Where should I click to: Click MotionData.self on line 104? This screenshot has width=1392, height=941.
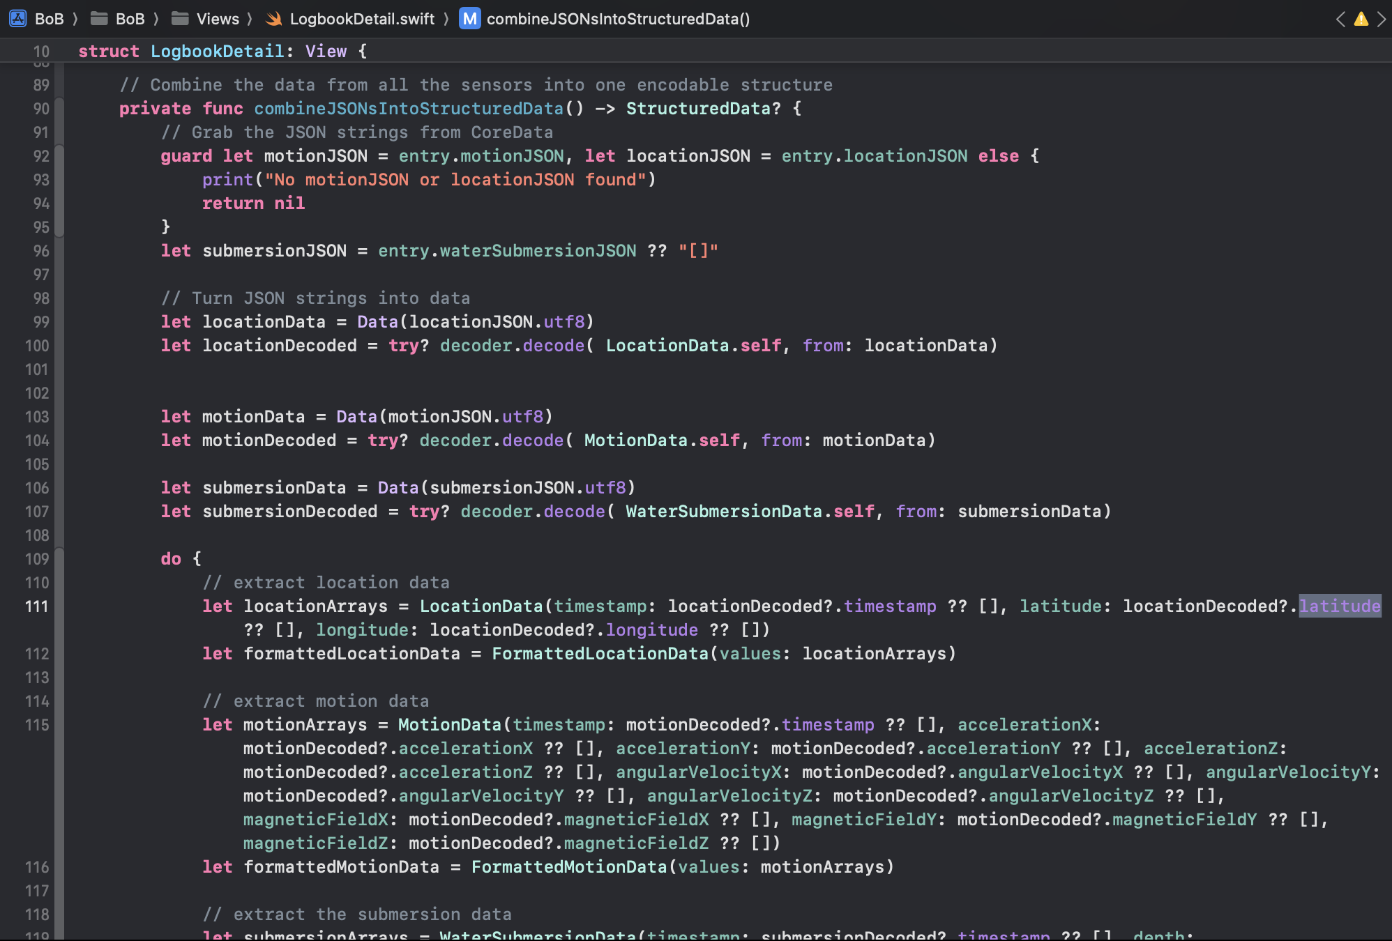662,441
